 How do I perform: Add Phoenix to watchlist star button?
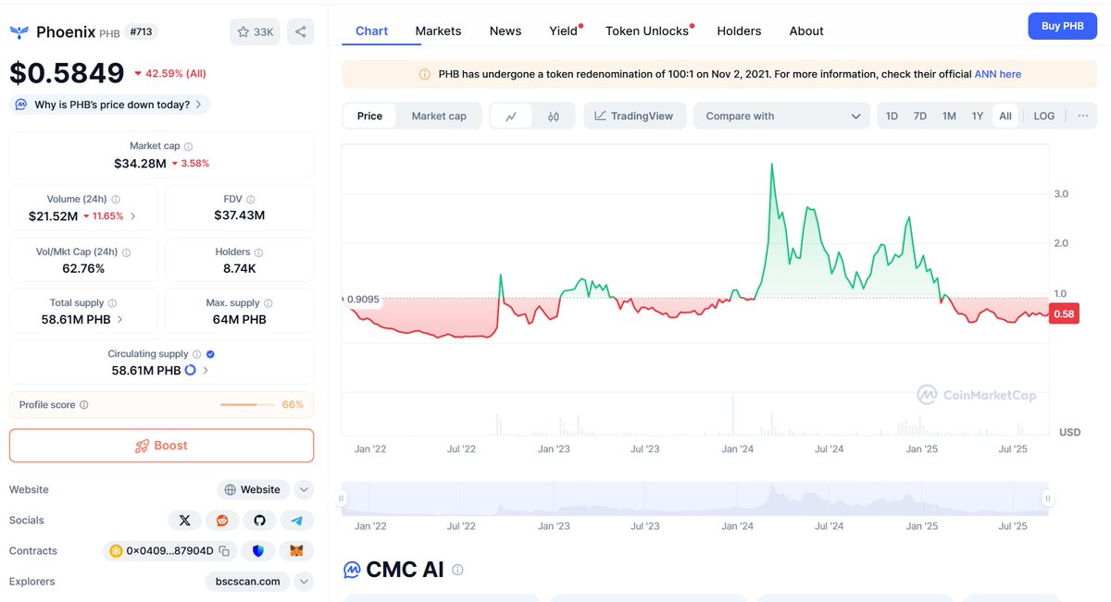pos(255,32)
